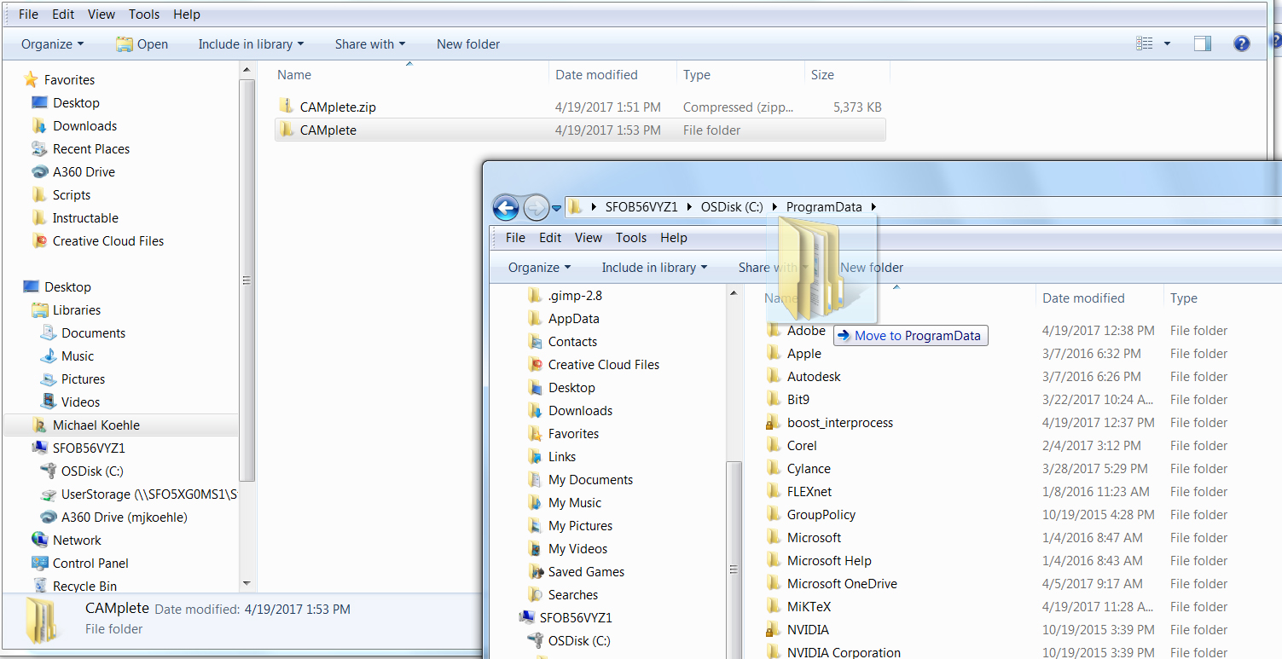
Task: Open the Organize dropdown in the ProgramData window
Action: point(540,267)
